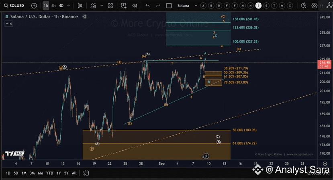Open the SOLUSD symbol search
The height and width of the screenshot is (180, 333).
point(14,6)
